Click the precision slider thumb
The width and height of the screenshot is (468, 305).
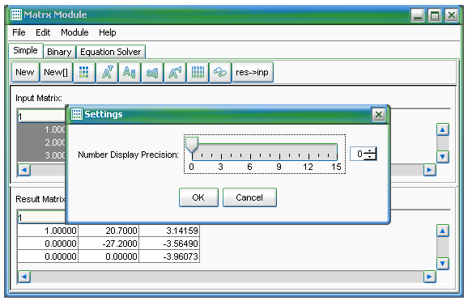192,146
